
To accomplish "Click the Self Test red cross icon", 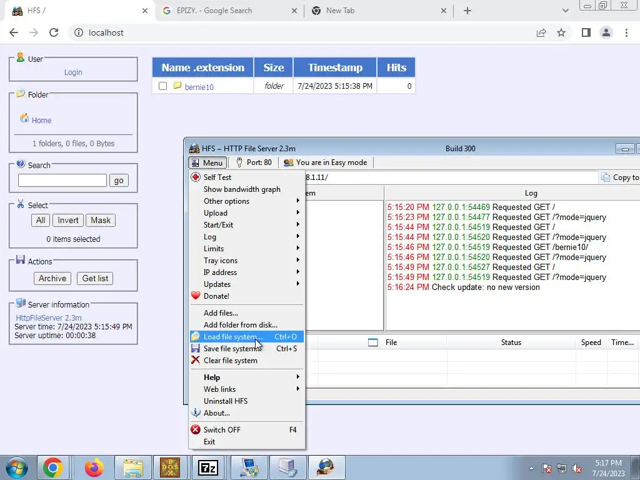I will click(x=196, y=177).
